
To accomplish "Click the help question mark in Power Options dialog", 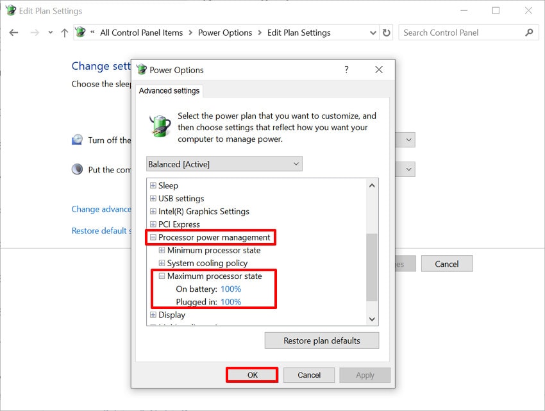I will tap(346, 70).
